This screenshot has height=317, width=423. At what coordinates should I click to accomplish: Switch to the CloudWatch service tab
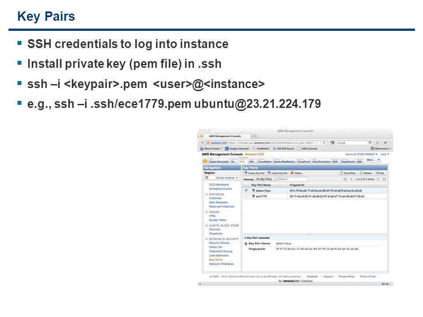(x=264, y=161)
